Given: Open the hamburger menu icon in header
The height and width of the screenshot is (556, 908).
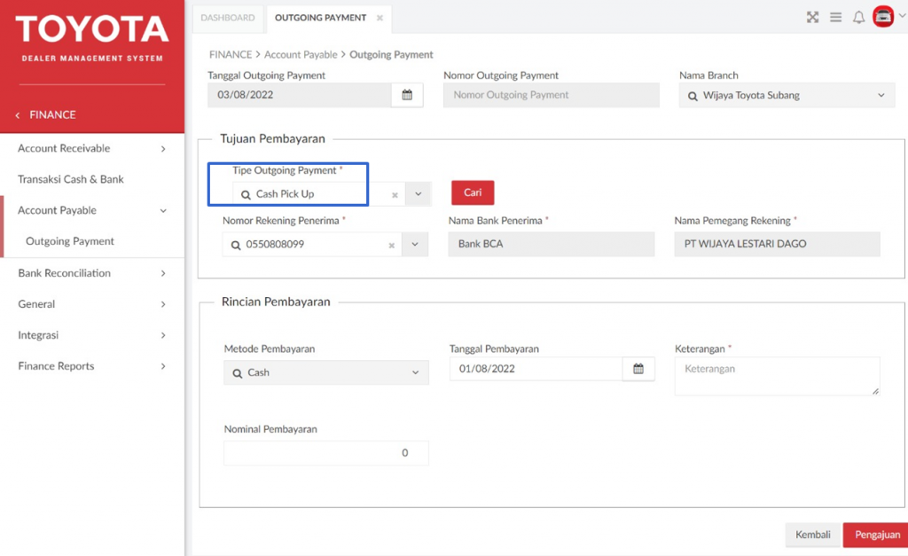Looking at the screenshot, I should click(x=835, y=18).
